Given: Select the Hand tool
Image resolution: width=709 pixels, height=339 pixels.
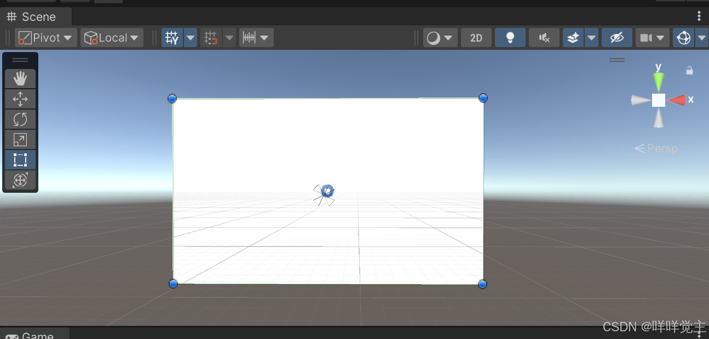Looking at the screenshot, I should tap(20, 78).
